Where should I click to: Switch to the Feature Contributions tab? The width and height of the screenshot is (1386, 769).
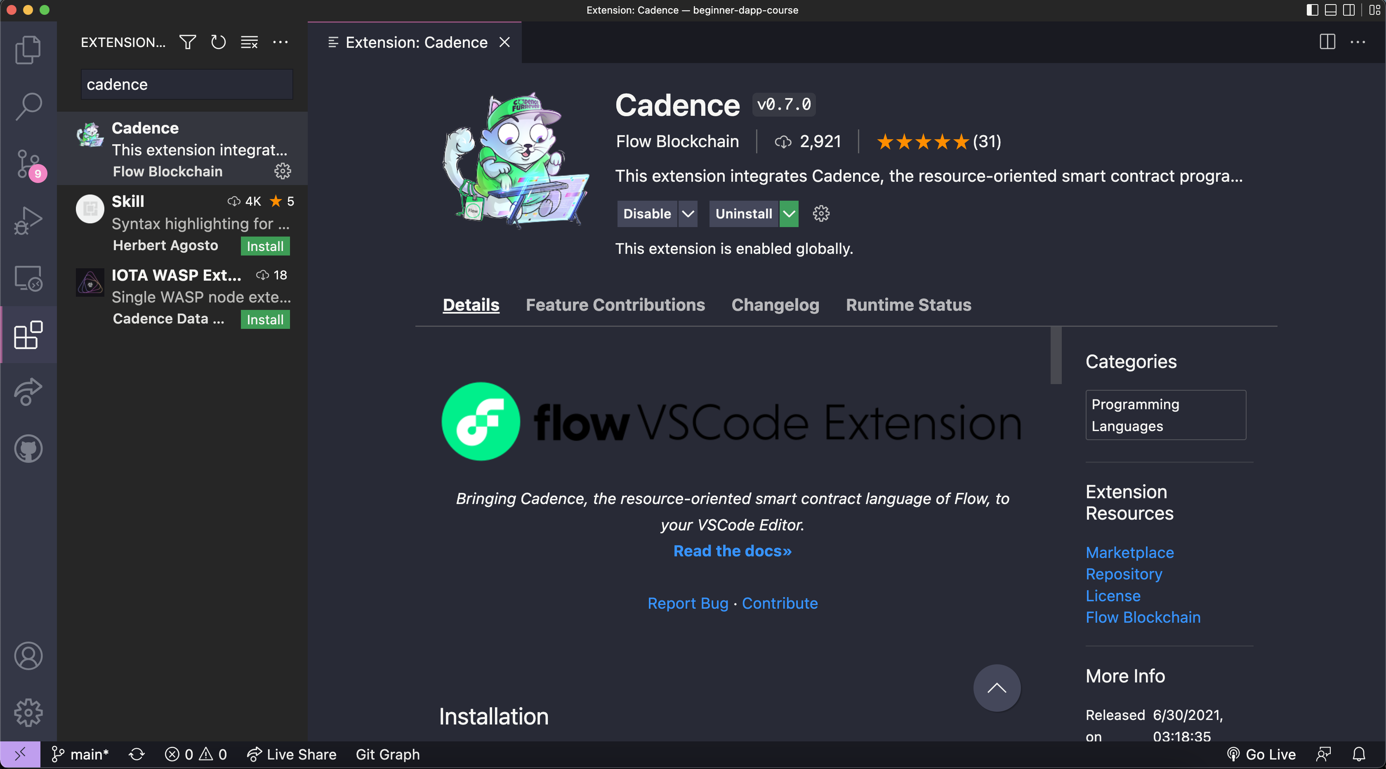615,305
